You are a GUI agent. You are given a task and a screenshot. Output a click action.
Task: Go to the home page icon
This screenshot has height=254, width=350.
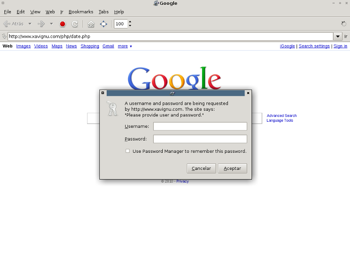point(91,24)
